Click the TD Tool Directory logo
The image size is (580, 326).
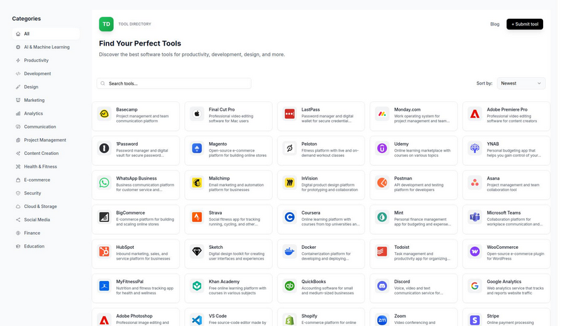pyautogui.click(x=106, y=24)
